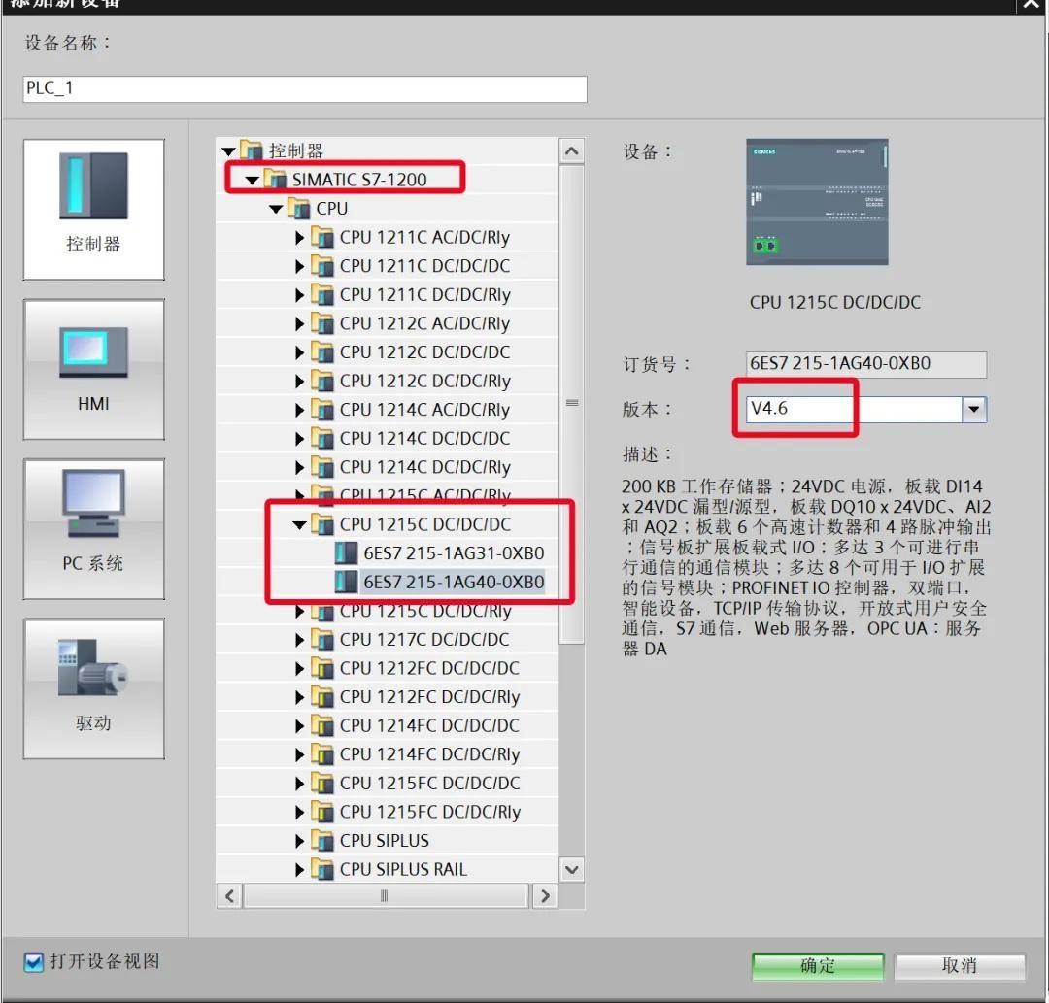
Task: Expand CPU 1211C DC/DC/DC node
Action: [x=300, y=266]
